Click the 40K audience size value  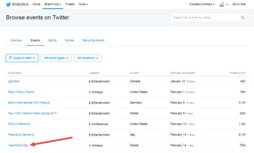[243, 81]
